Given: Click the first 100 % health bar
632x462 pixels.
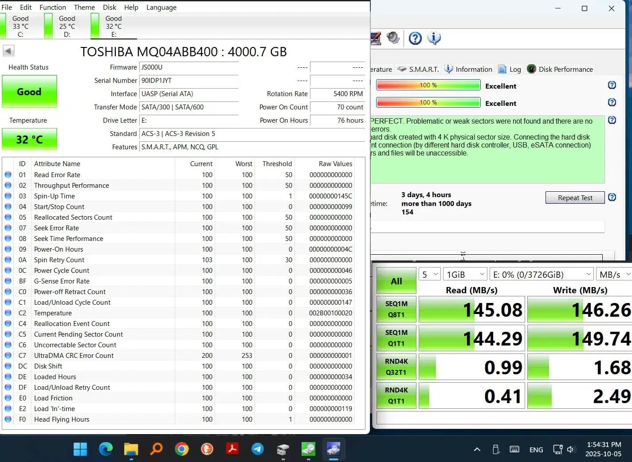Looking at the screenshot, I should tap(428, 85).
